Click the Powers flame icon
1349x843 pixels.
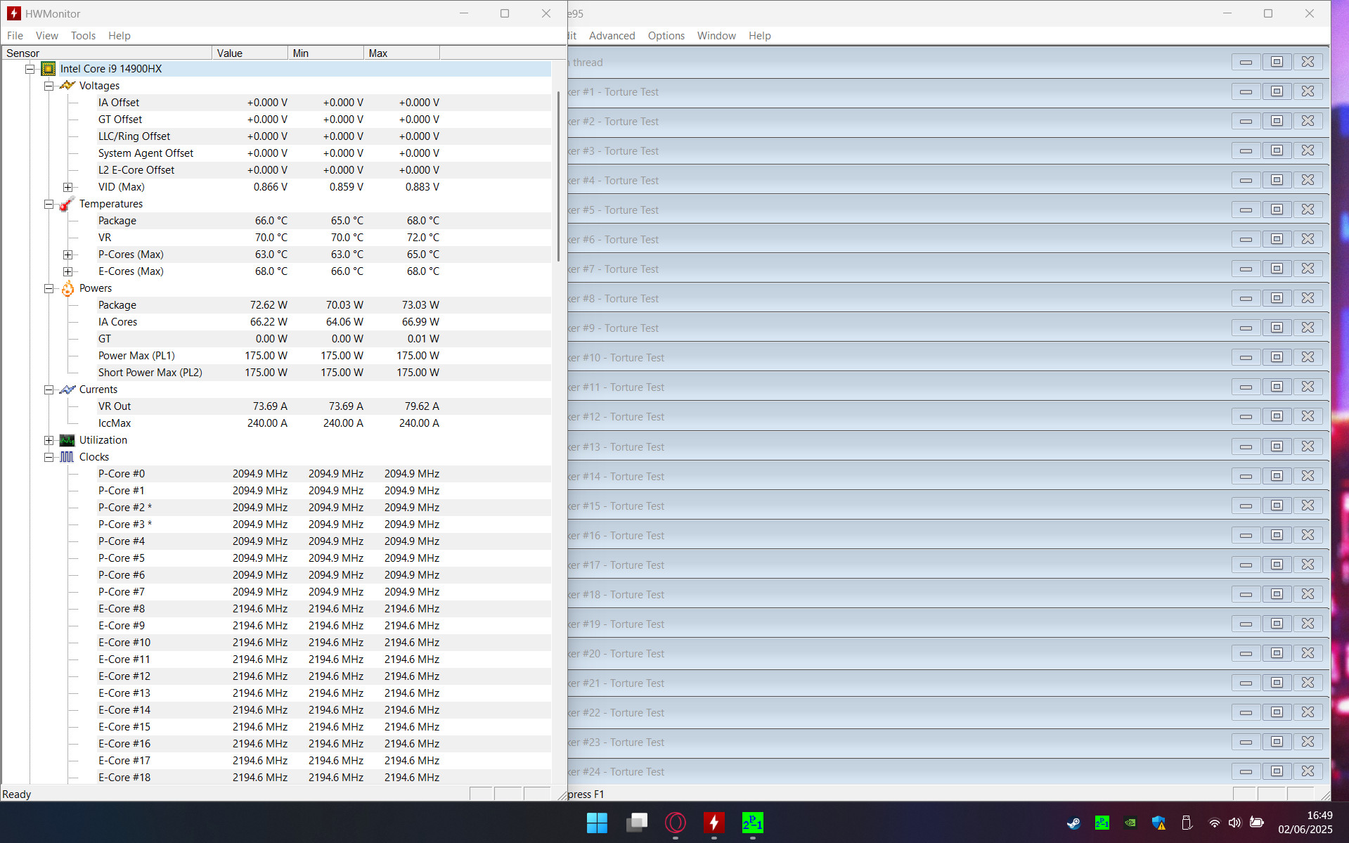click(67, 288)
